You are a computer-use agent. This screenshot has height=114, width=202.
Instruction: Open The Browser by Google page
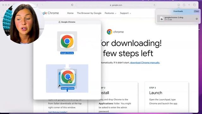(x=89, y=13)
